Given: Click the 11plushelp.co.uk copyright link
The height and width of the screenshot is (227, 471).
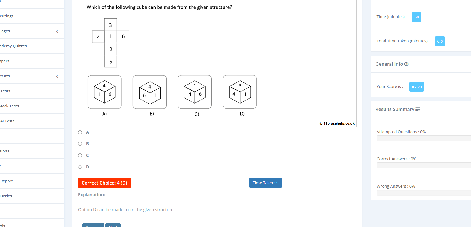Looking at the screenshot, I should tap(337, 123).
